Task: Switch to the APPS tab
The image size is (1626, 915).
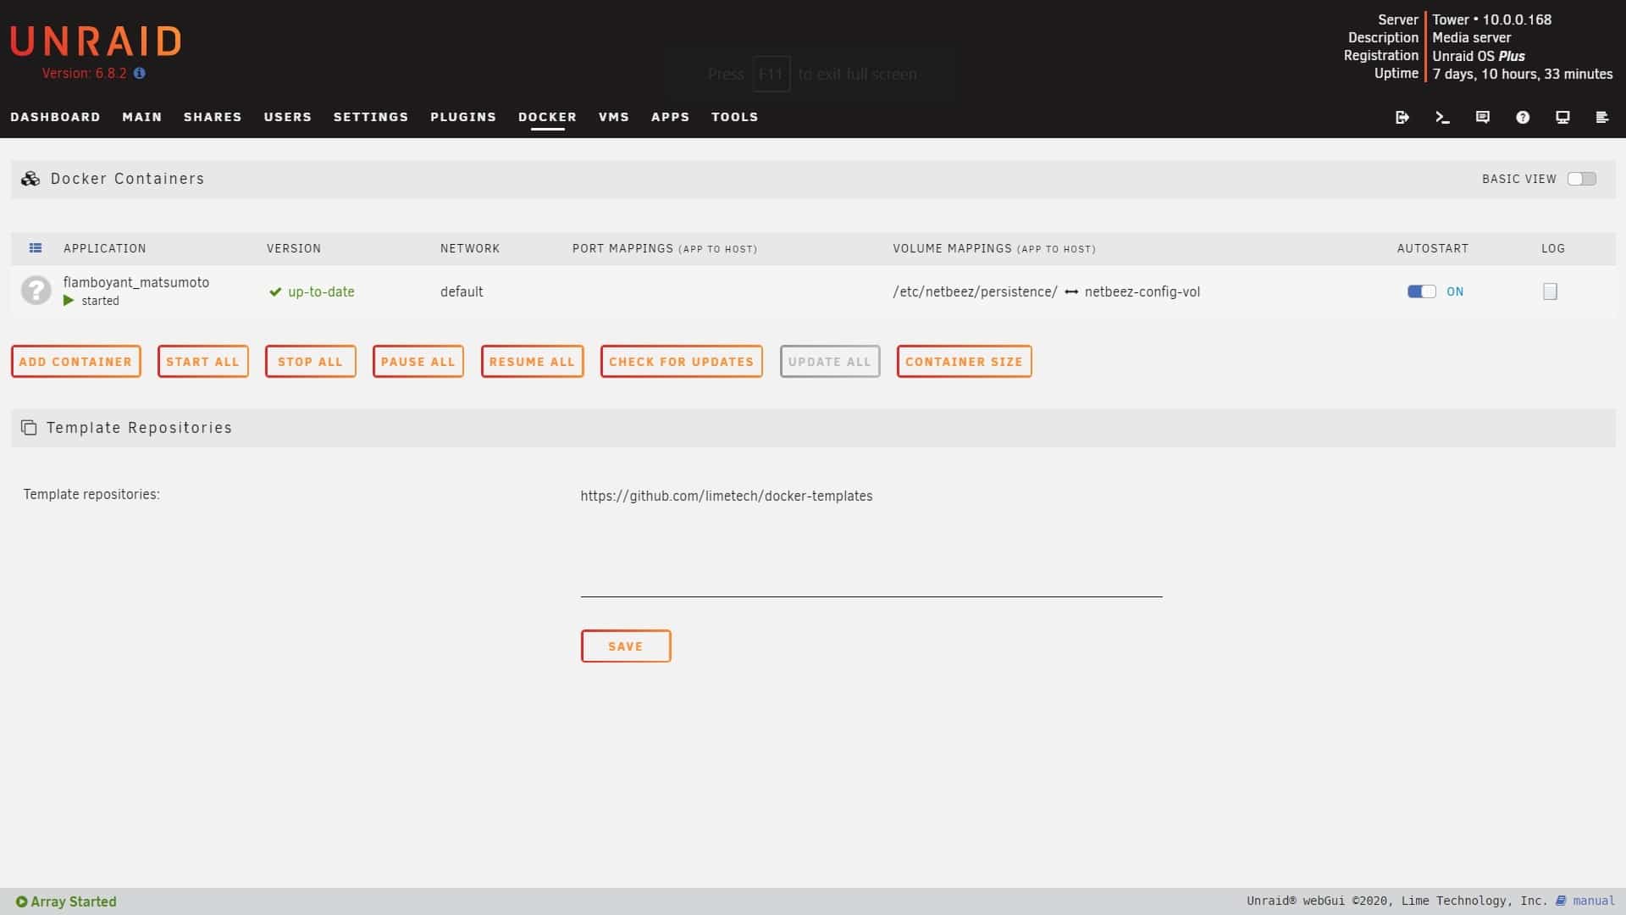Action: 670,117
